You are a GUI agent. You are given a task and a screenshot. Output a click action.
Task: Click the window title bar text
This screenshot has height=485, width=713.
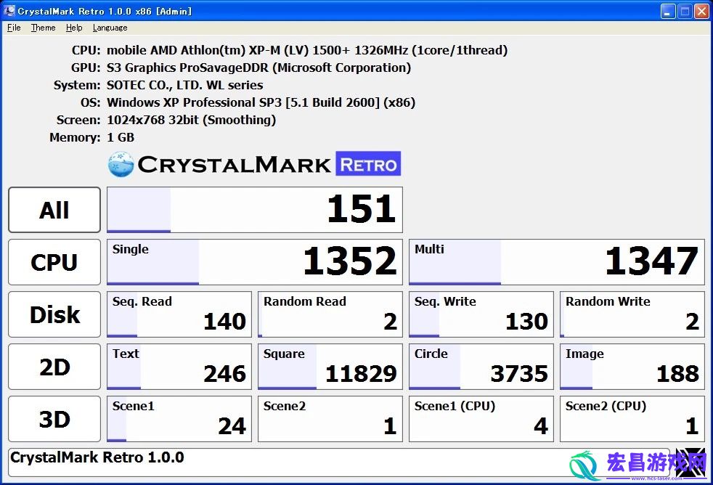[105, 12]
